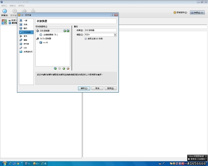Screen dimensions: 208x166
Task: Open 共用資料夾 settings page
Action: click(x=26, y=52)
